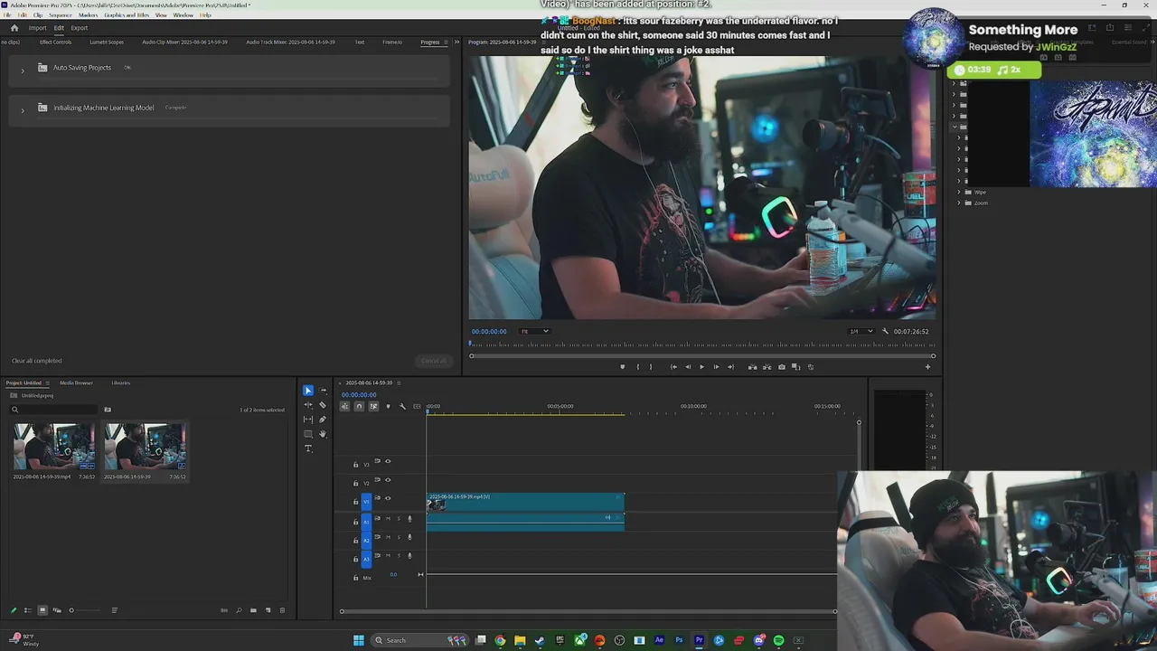
Task: Open the Fit zoom level dropdown
Action: (534, 331)
